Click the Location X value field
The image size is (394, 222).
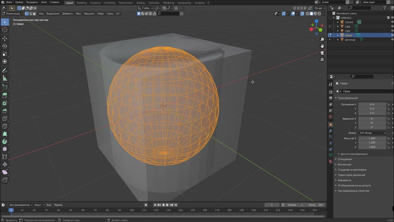coord(372,105)
